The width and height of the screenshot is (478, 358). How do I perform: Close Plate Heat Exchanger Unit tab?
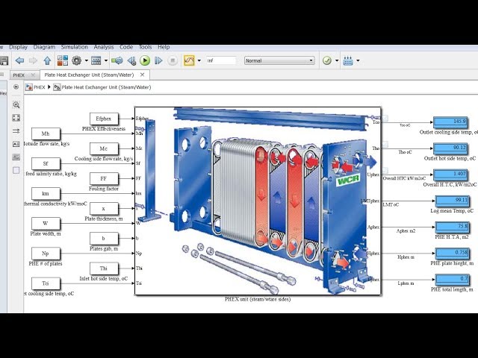tap(142, 75)
